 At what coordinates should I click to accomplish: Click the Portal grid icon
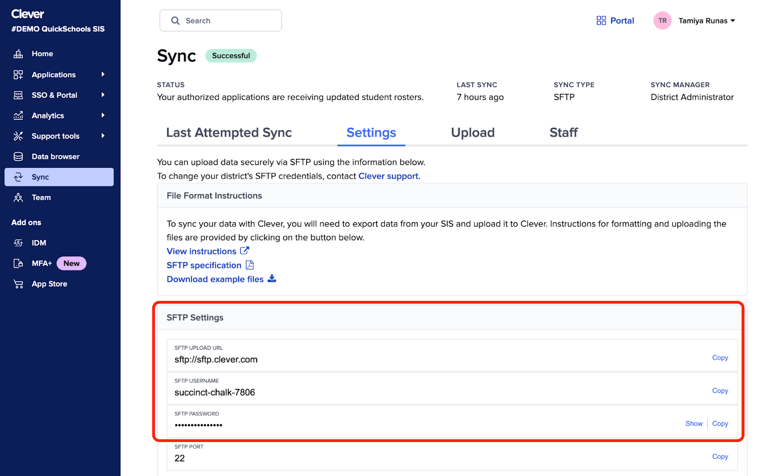tap(601, 21)
